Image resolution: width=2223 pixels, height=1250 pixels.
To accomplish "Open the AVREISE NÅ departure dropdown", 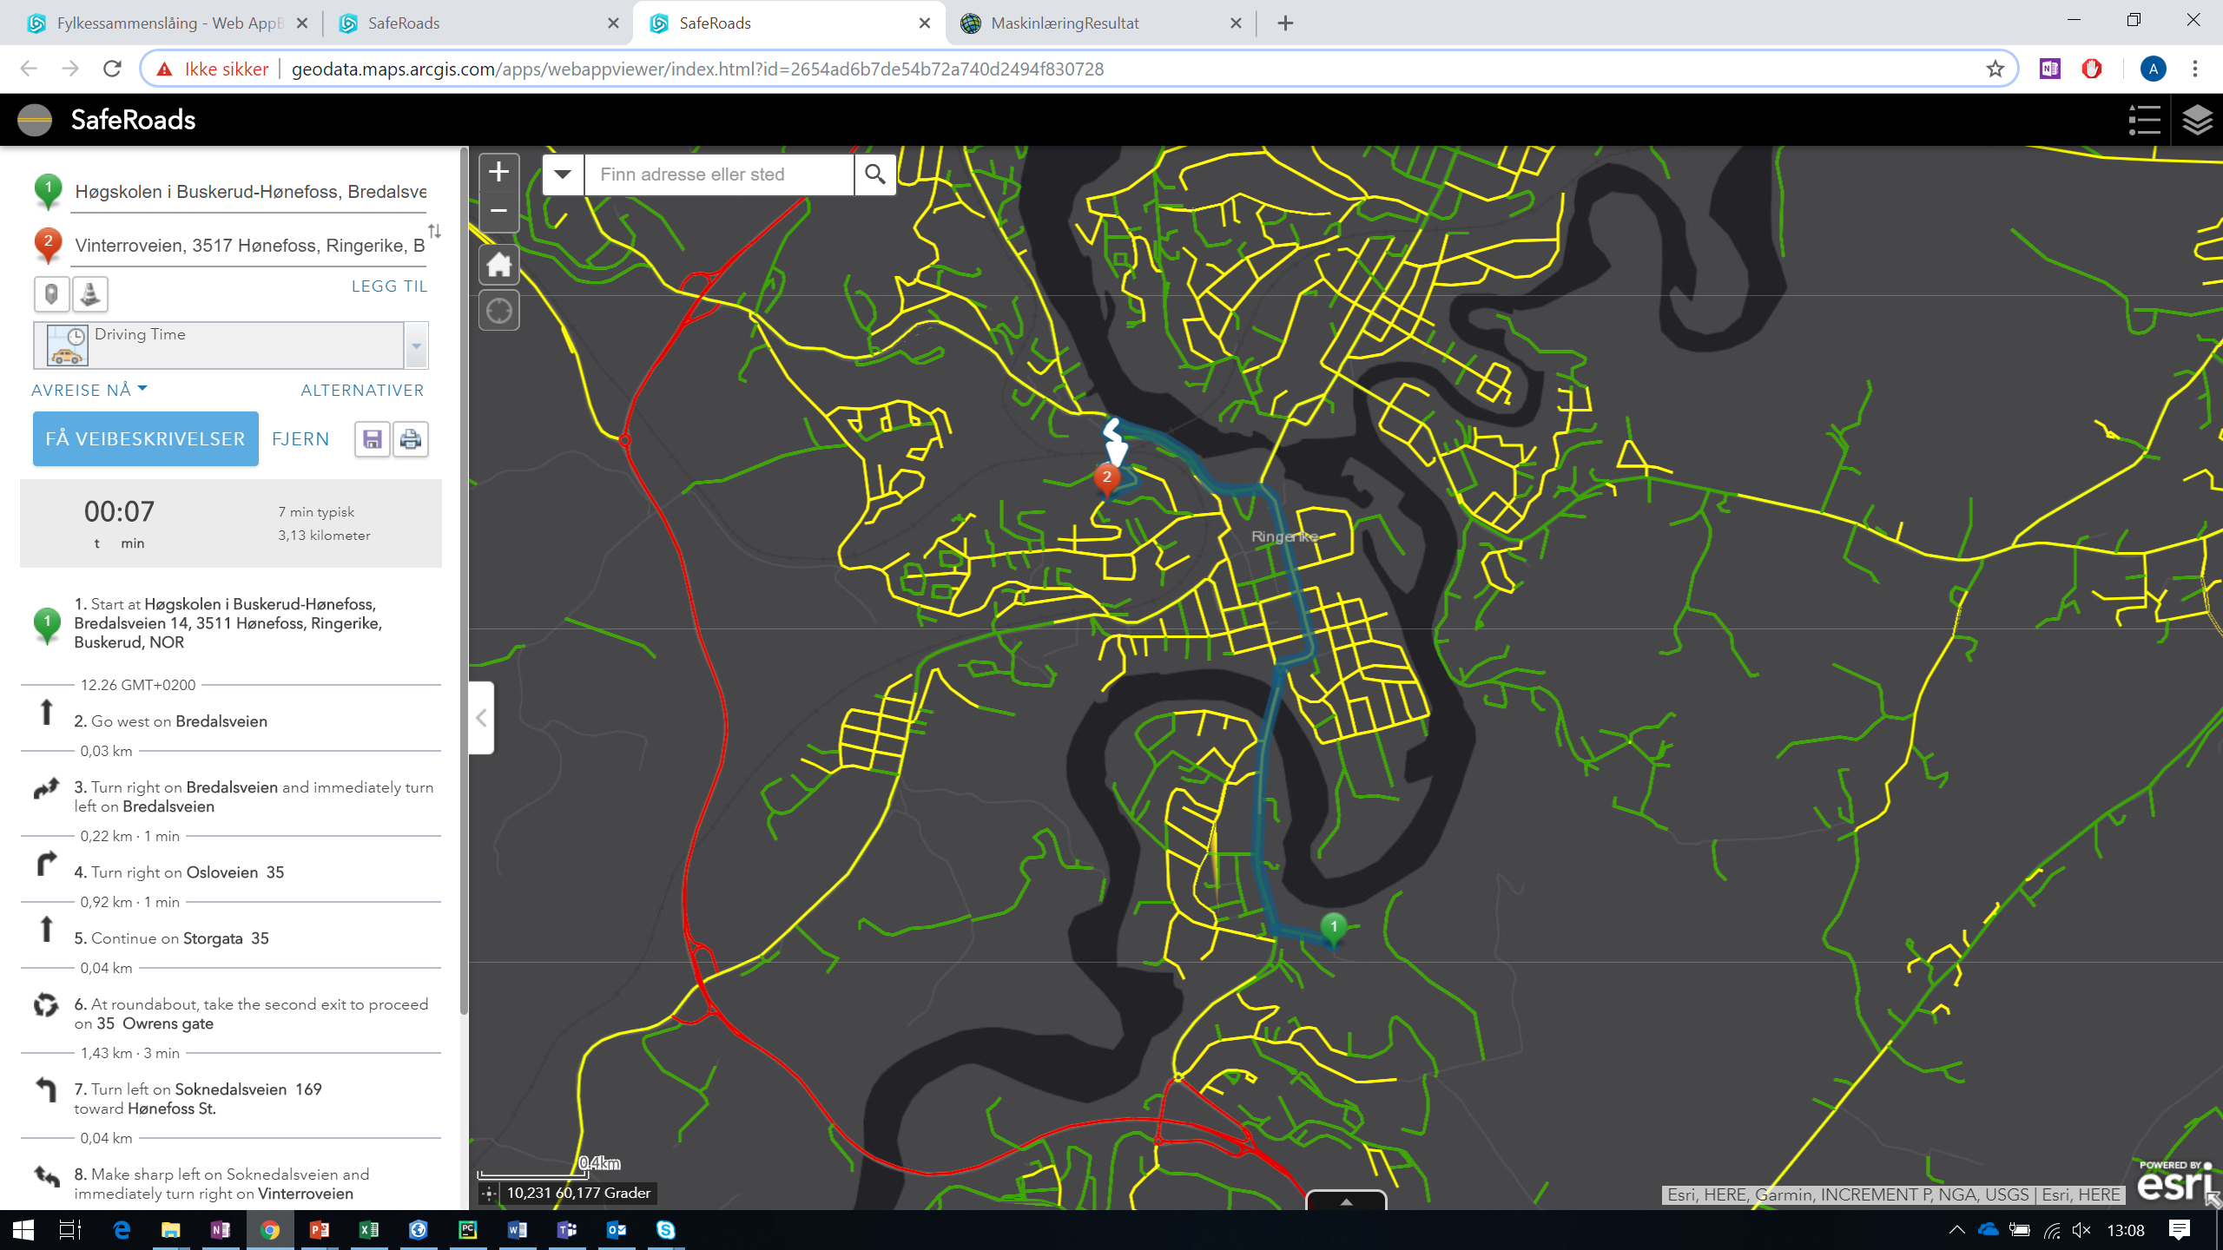I will (89, 390).
